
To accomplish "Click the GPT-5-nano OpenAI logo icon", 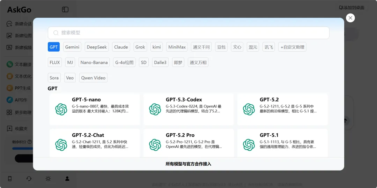I will 61,109.
